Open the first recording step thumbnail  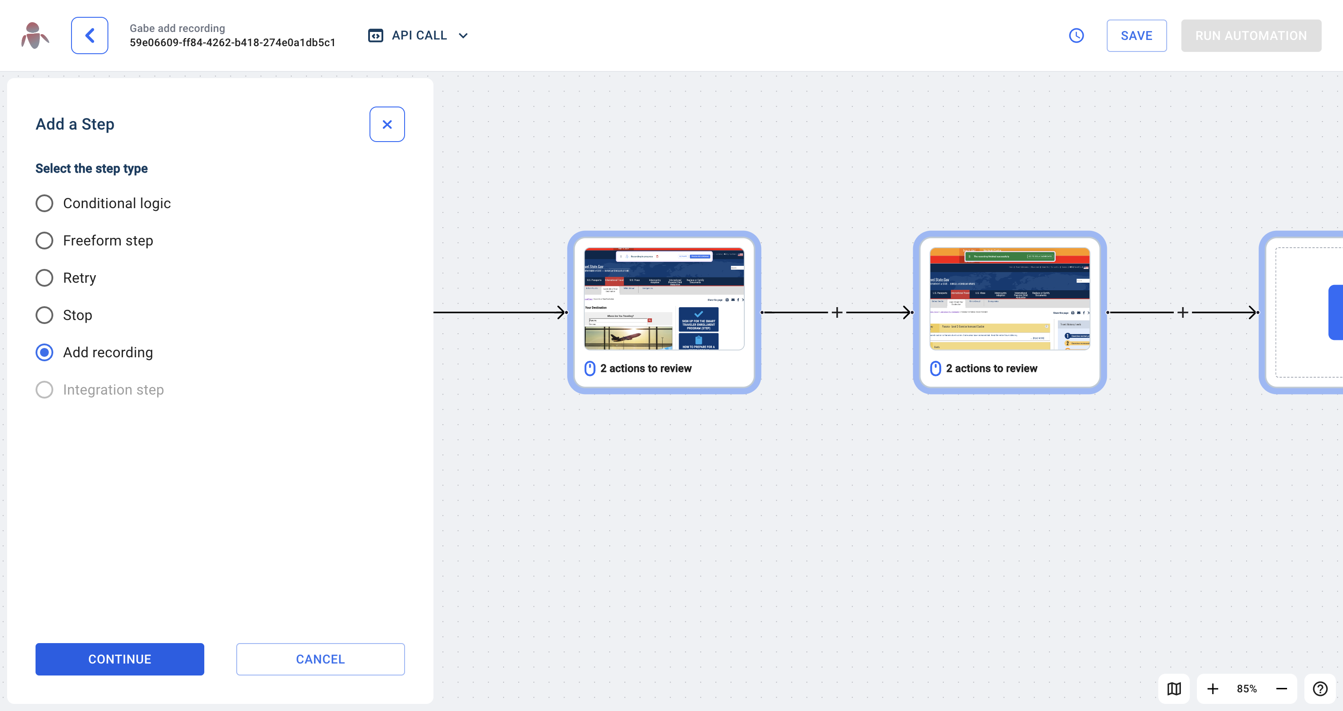pyautogui.click(x=664, y=299)
